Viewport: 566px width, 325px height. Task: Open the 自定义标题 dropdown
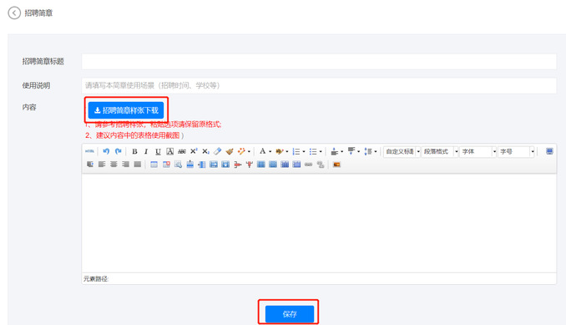point(402,151)
